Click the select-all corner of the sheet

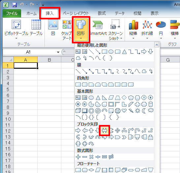(x=8, y=60)
